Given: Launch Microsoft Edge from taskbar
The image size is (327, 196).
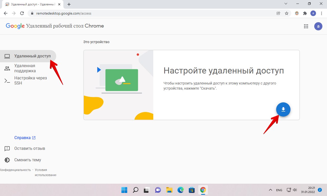Looking at the screenshot, I should tap(181, 190).
